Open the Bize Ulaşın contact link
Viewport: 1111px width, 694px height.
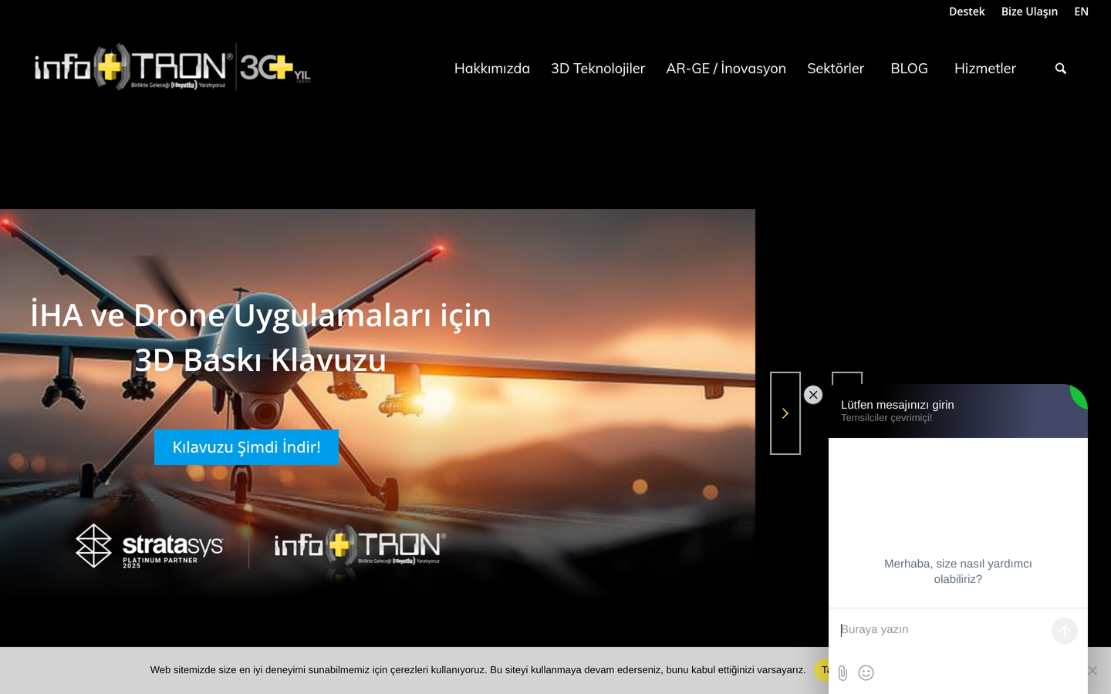pos(1029,12)
